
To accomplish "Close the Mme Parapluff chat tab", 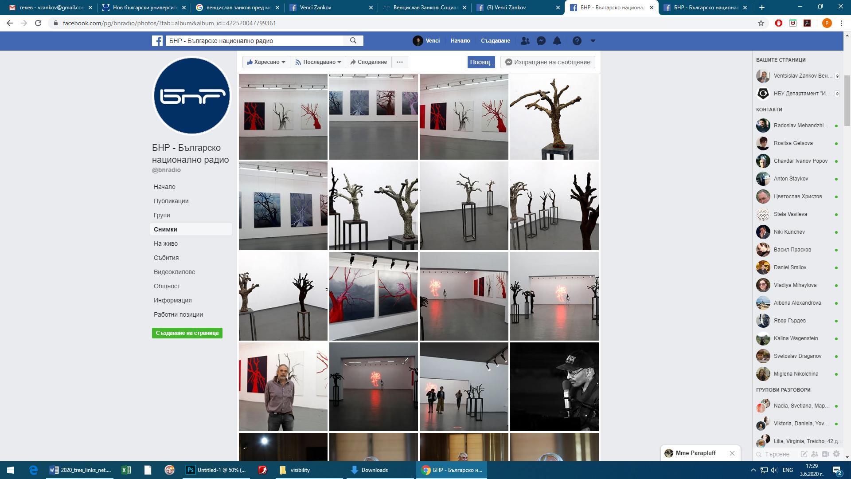I will (732, 453).
